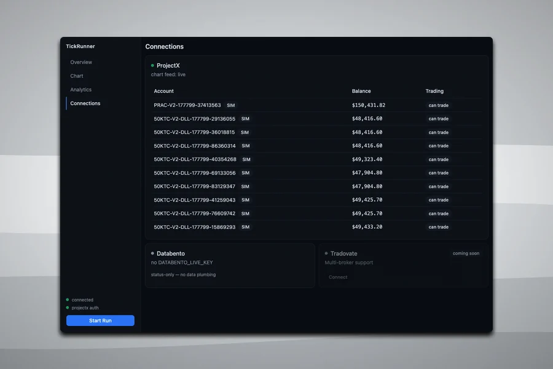Click the ProjectX connection title
The image size is (553, 369).
point(168,65)
